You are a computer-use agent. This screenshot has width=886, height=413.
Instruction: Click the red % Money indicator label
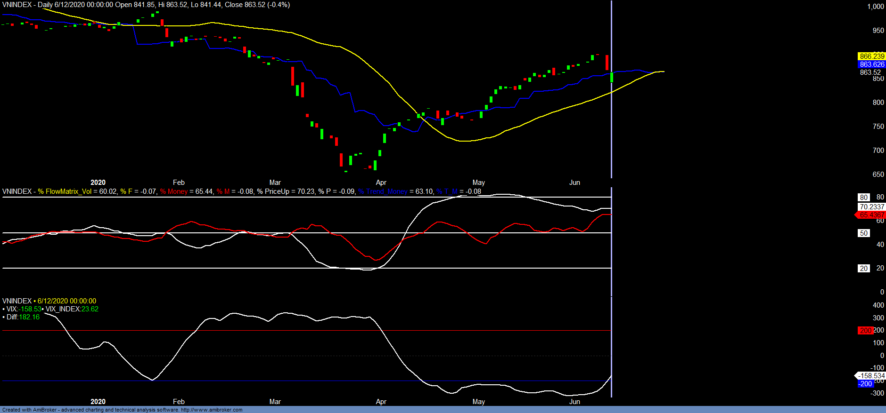click(174, 191)
